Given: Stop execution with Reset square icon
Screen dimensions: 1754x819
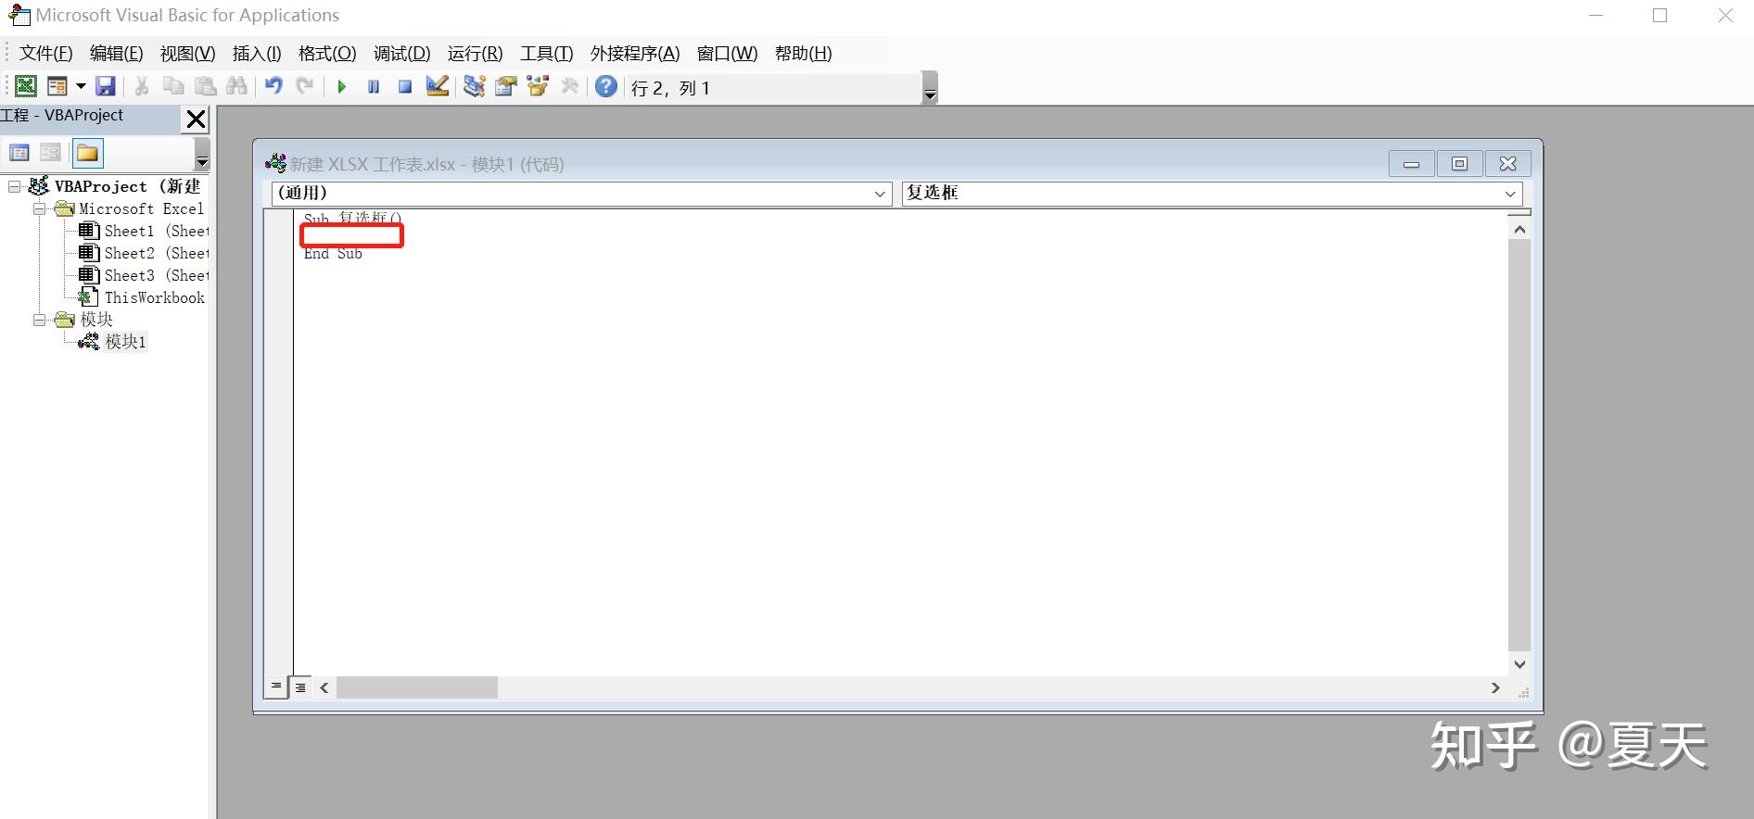Looking at the screenshot, I should click(405, 86).
